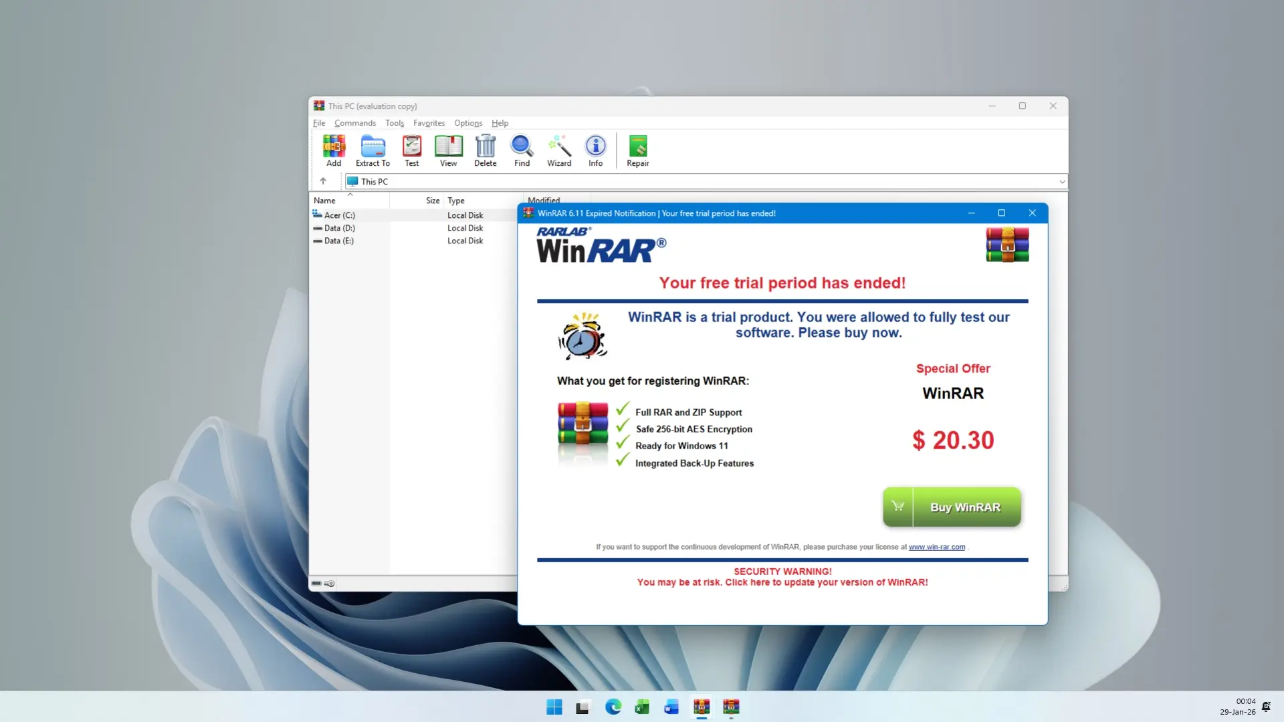Image resolution: width=1284 pixels, height=722 pixels.
Task: Open files with the View tool
Action: 448,150
